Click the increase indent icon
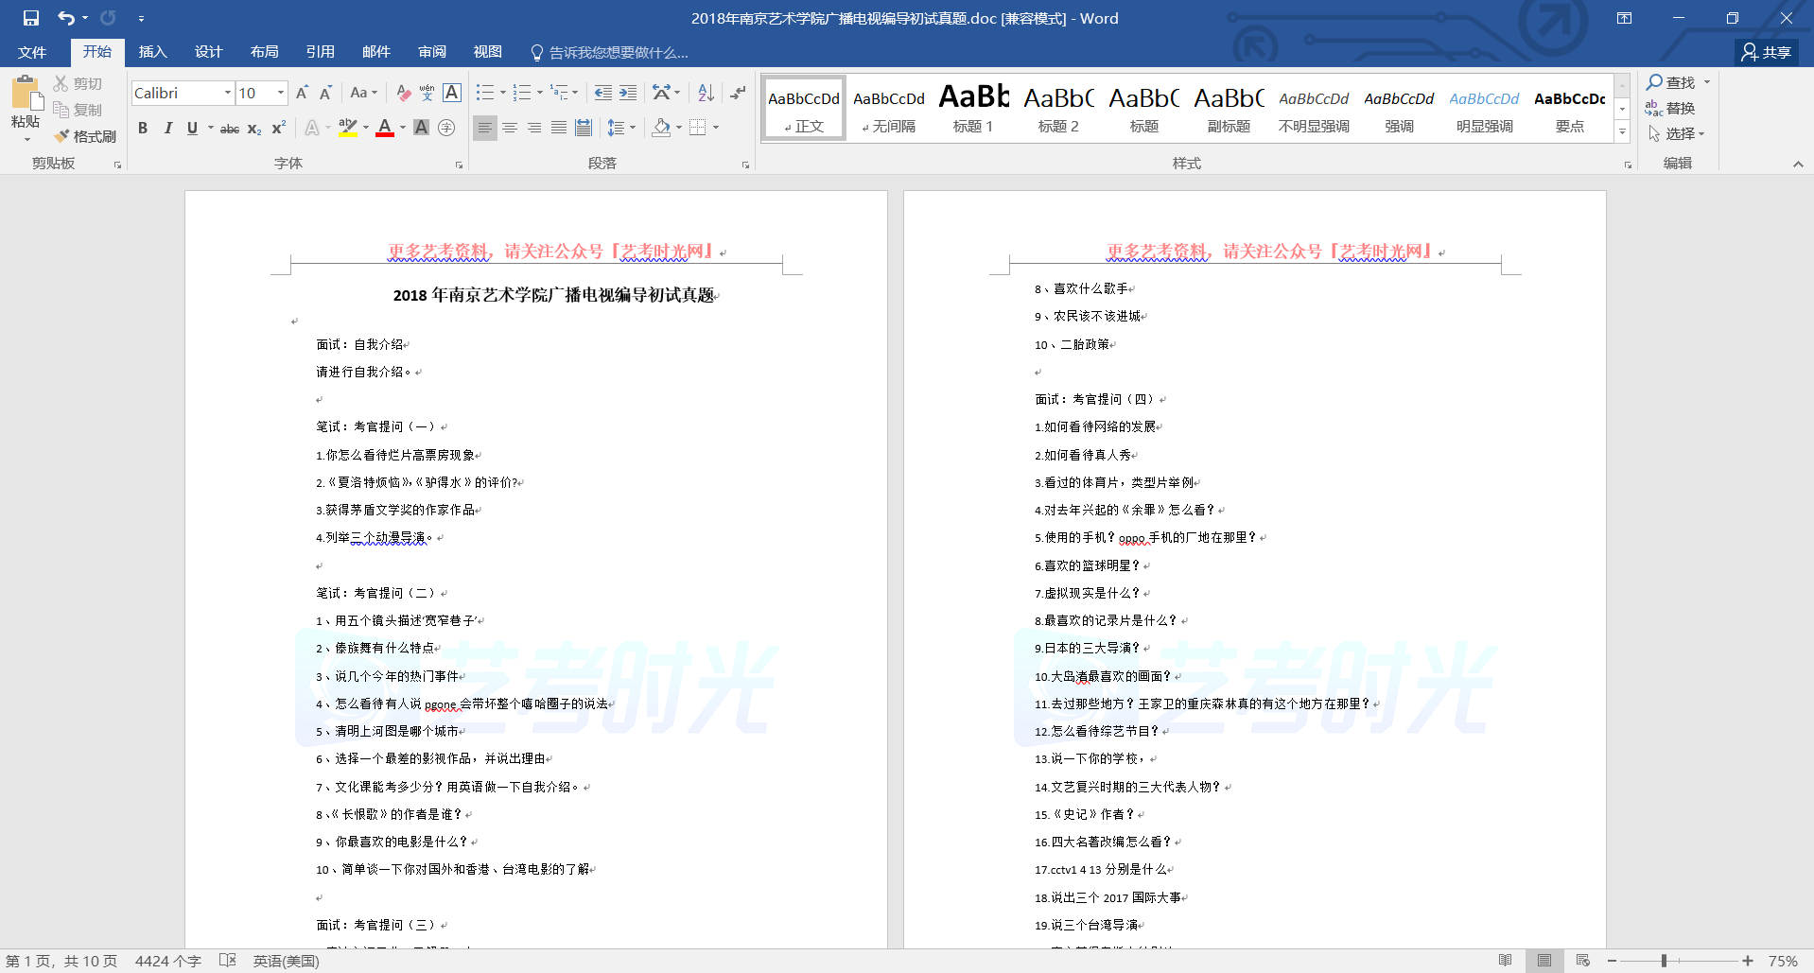This screenshot has height=973, width=1814. point(628,93)
